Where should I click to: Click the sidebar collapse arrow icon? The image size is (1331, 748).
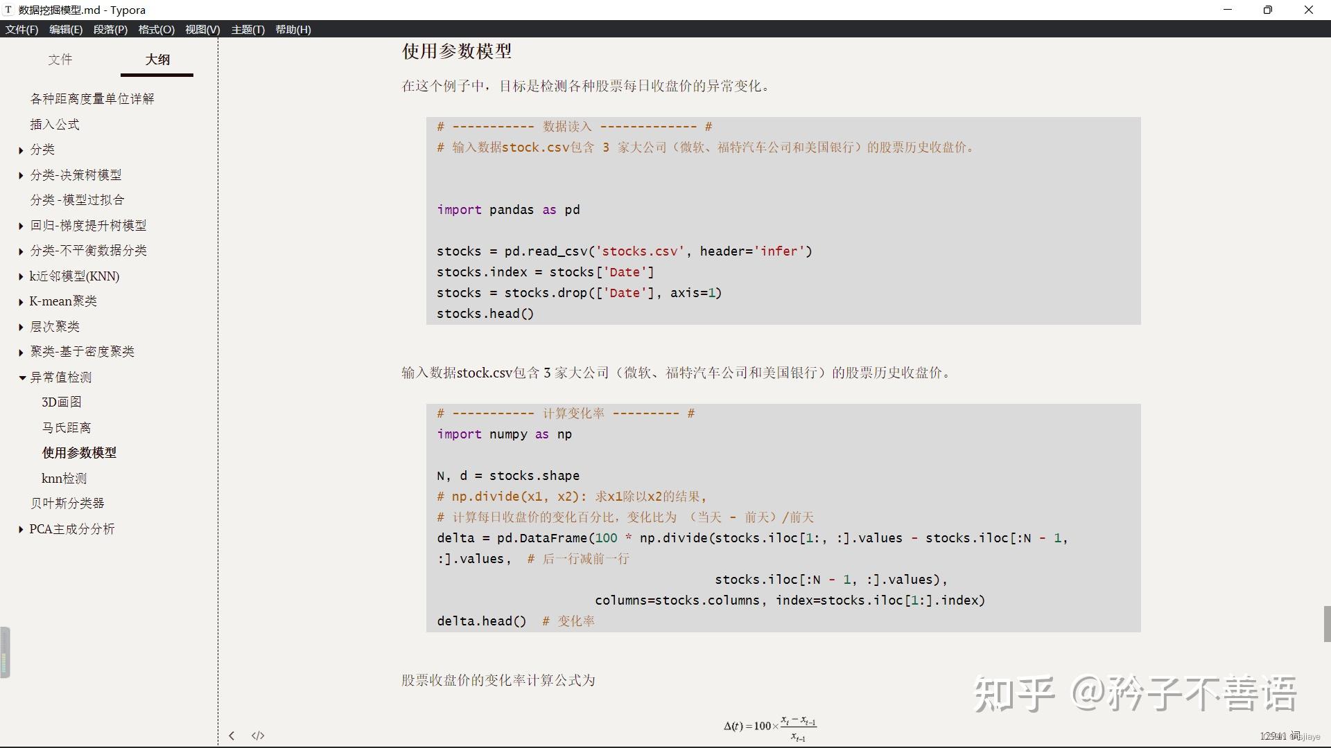click(232, 736)
